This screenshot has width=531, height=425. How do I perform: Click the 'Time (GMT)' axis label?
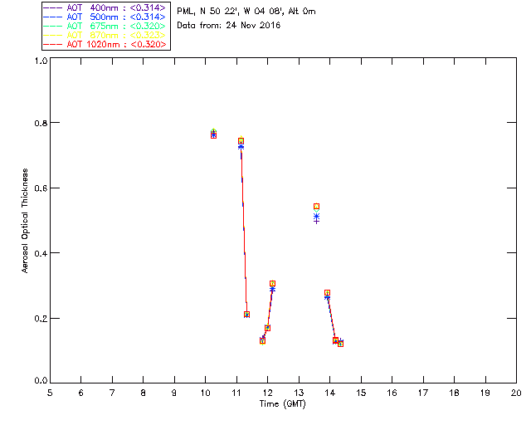pos(282,404)
